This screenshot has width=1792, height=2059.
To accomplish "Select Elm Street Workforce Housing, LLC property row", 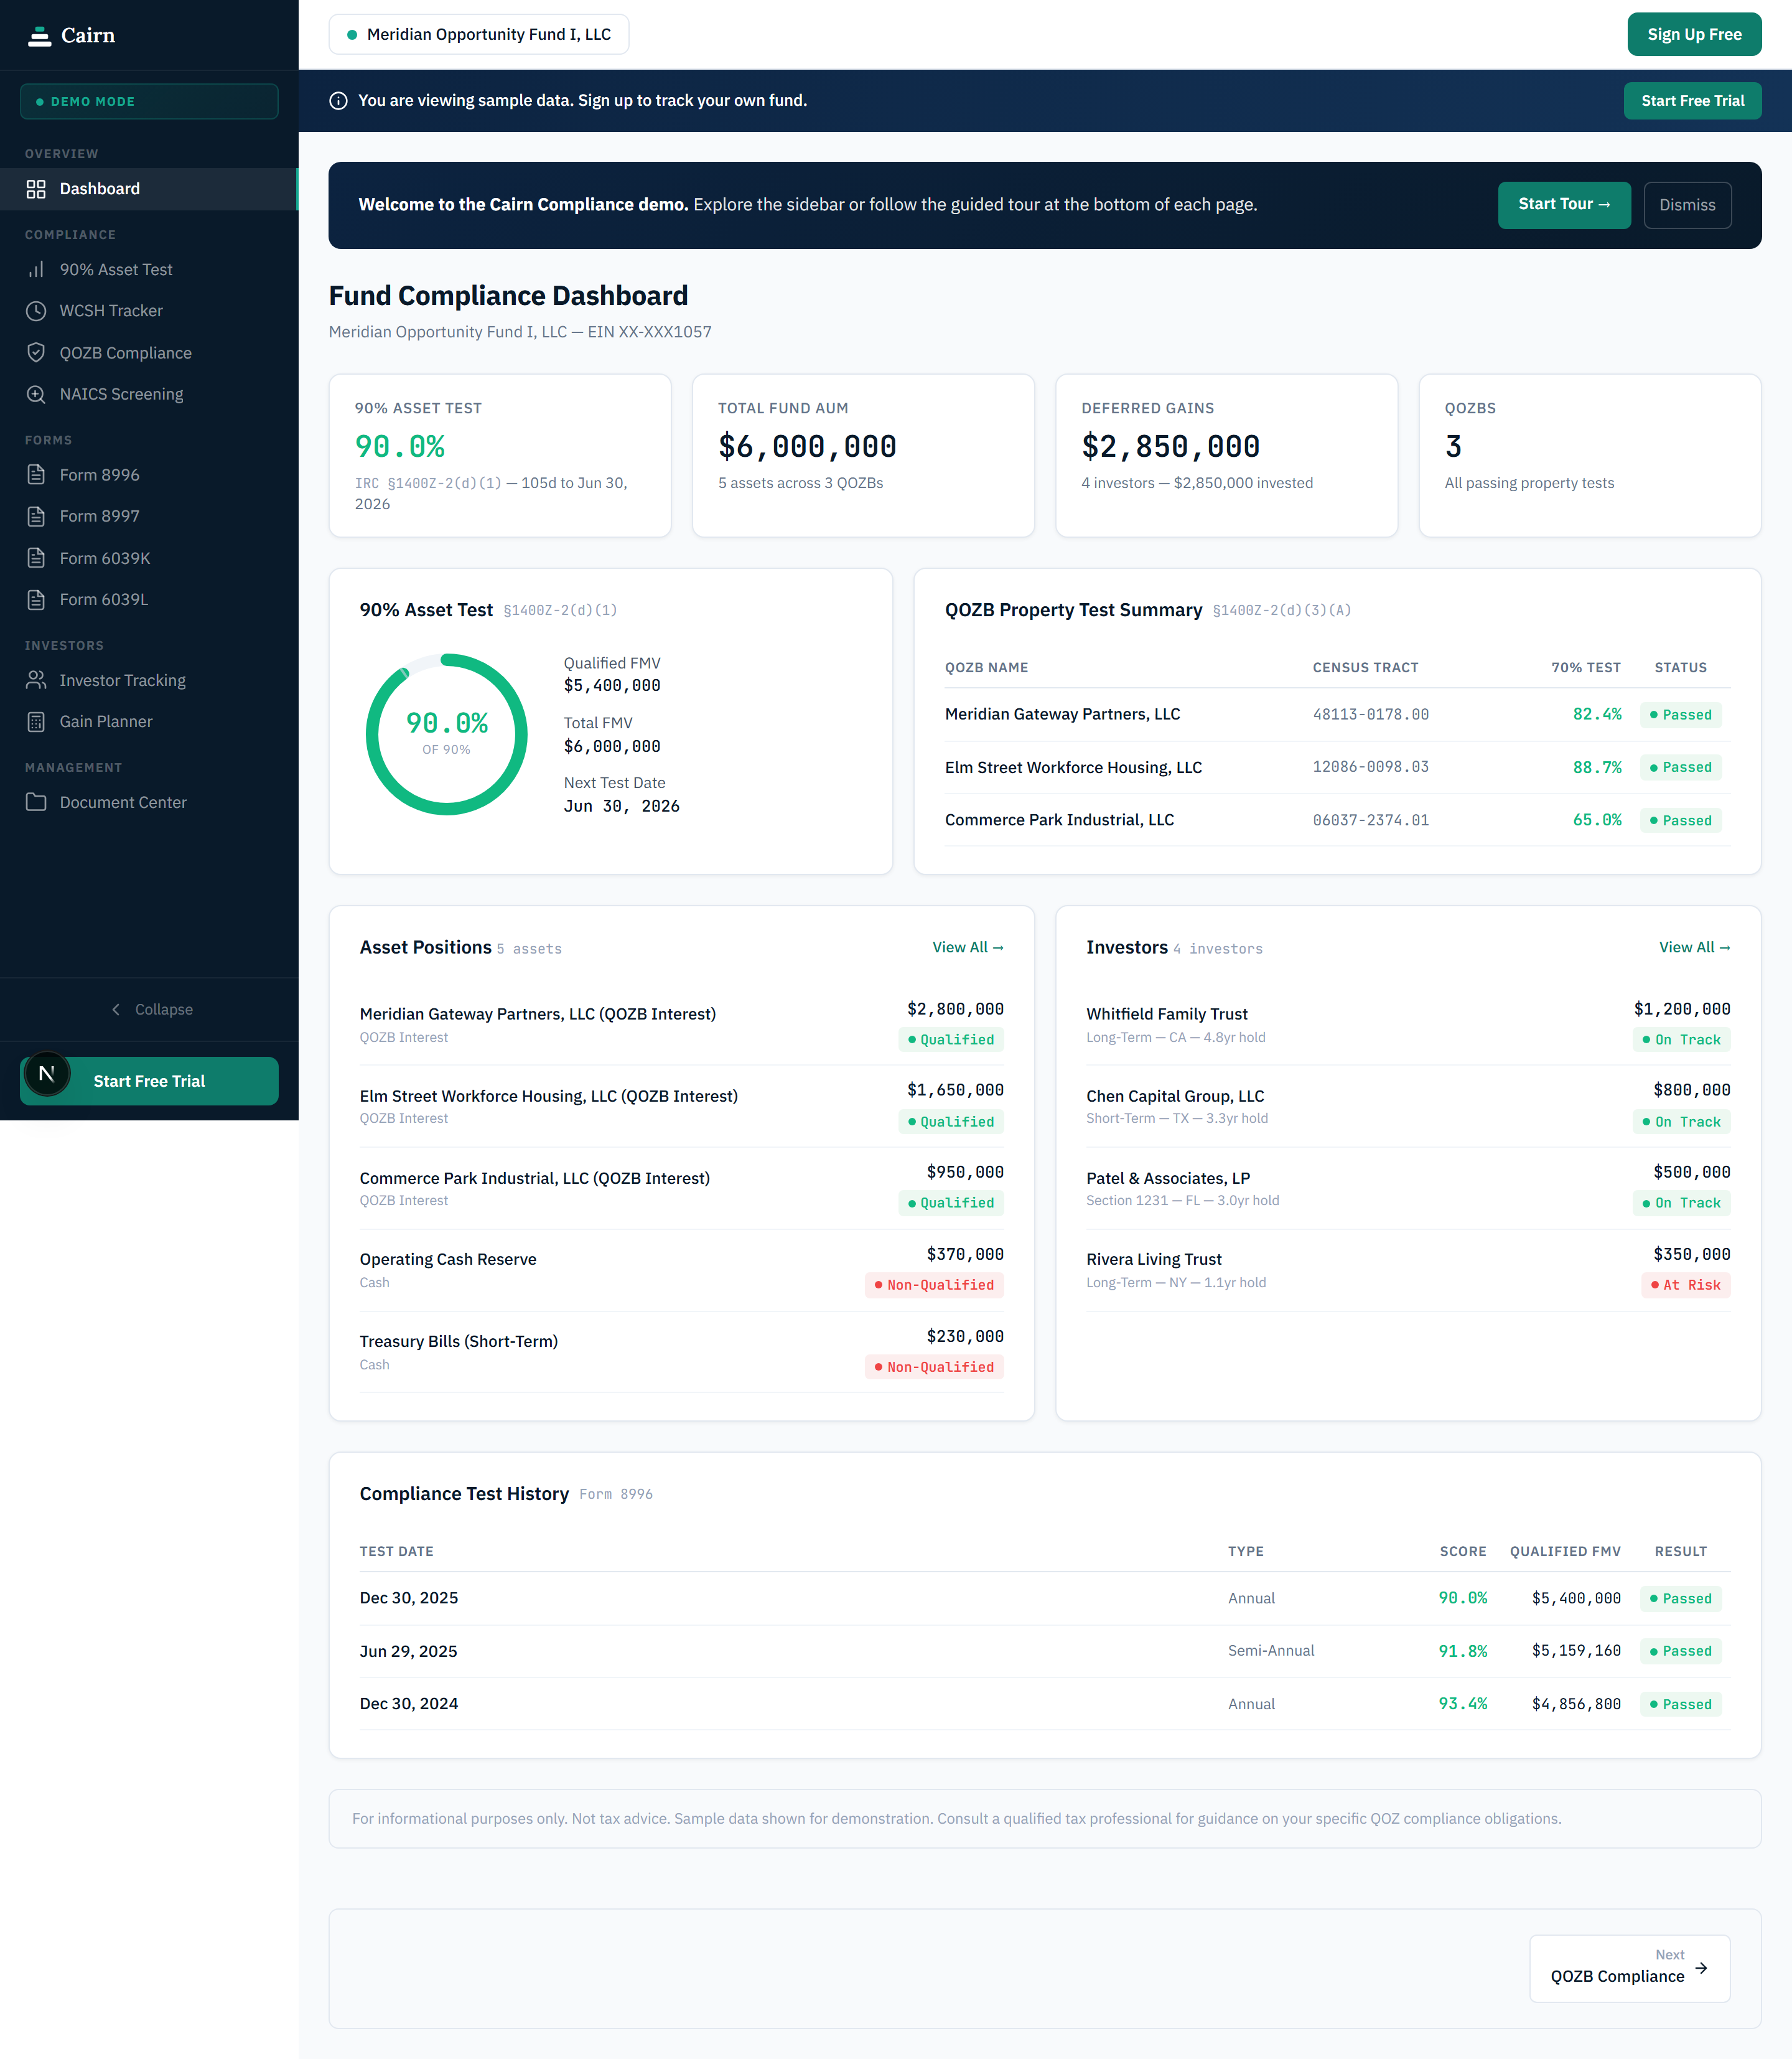I will [1337, 767].
